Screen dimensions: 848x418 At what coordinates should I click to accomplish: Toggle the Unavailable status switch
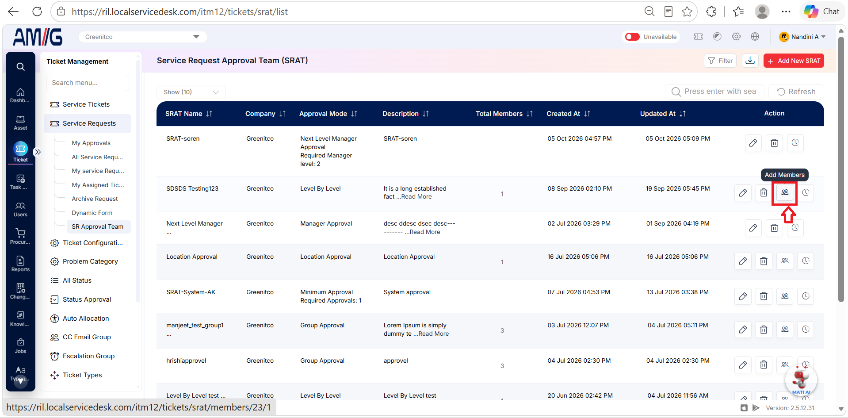coord(632,37)
